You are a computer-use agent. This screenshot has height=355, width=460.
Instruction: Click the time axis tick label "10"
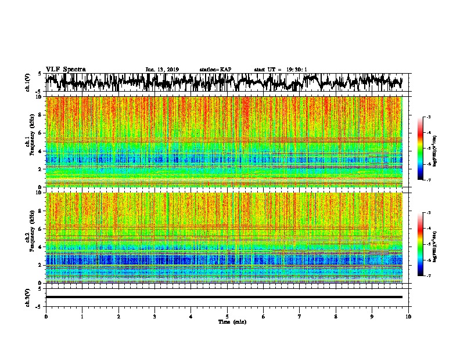point(408,317)
